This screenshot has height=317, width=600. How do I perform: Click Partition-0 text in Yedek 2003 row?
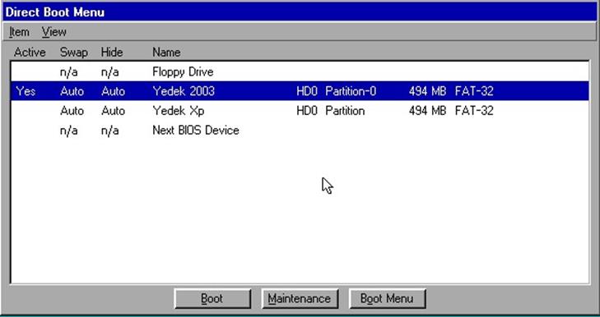click(x=351, y=91)
